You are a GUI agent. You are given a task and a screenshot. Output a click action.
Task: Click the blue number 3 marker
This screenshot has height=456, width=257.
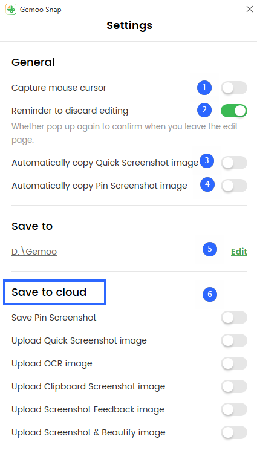click(x=207, y=161)
